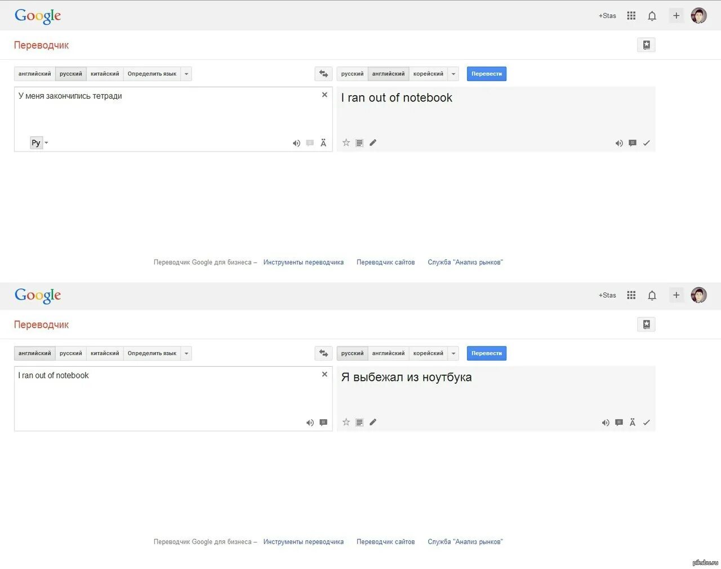Open 'Инструменты переводчика' link in bottom footer
The width and height of the screenshot is (721, 569).
click(304, 542)
